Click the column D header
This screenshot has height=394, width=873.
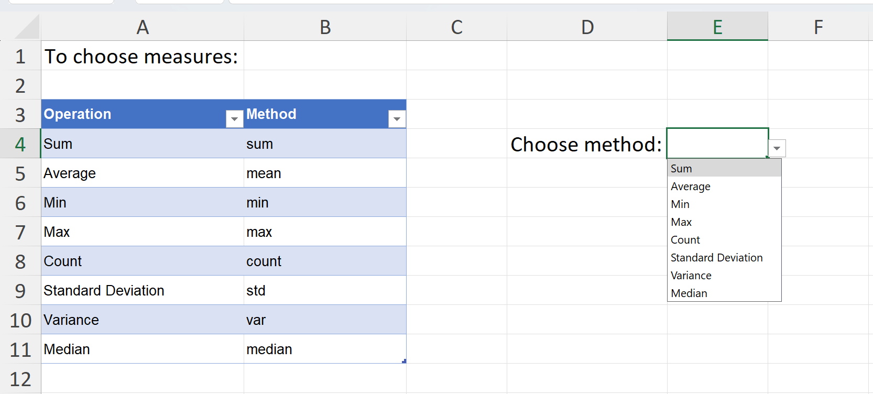click(x=587, y=27)
